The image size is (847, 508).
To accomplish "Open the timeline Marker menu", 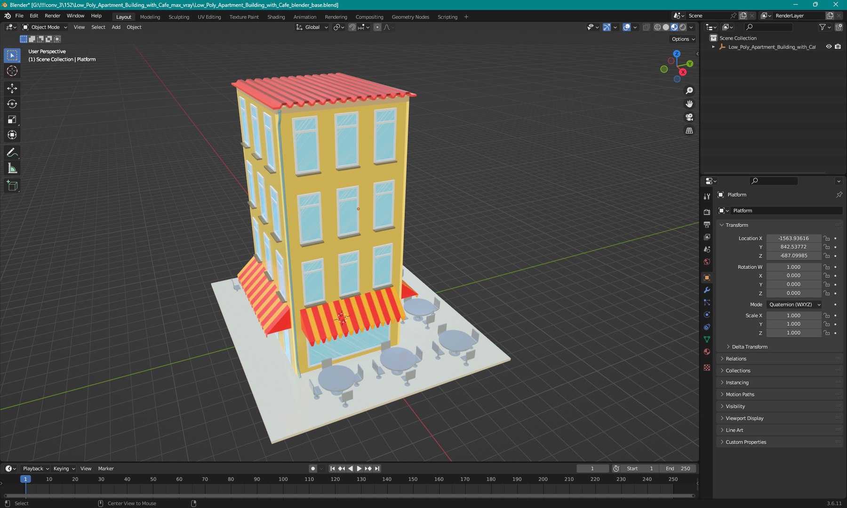I will (x=106, y=468).
